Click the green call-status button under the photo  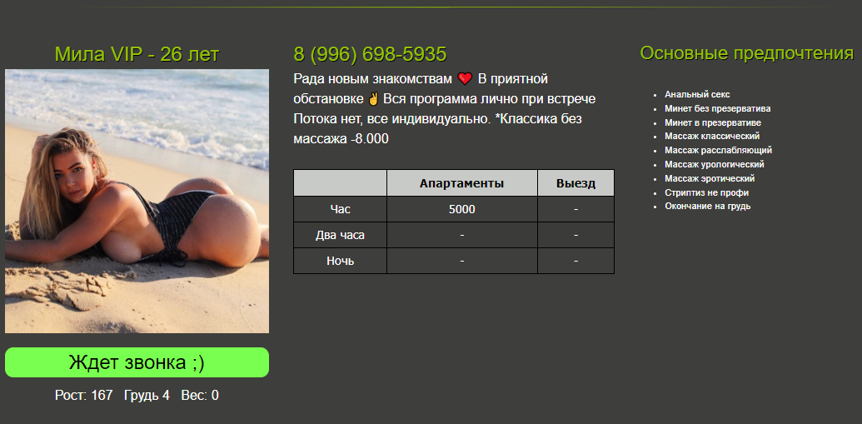coord(137,362)
